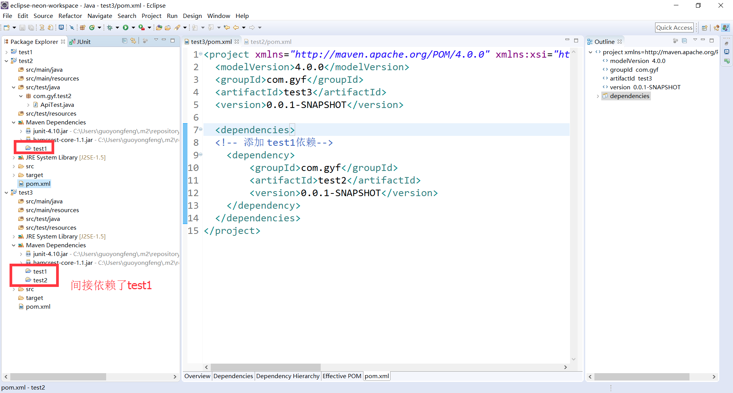
Task: Click the Quick Access field
Action: tap(674, 27)
